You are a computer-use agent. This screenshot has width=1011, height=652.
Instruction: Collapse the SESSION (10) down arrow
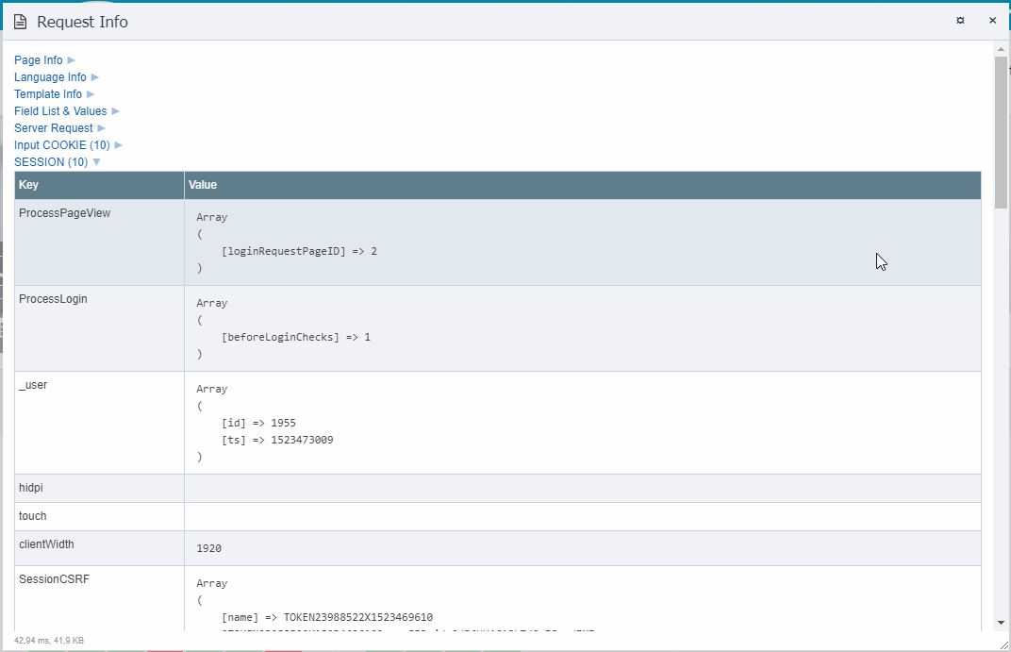pyautogui.click(x=96, y=162)
